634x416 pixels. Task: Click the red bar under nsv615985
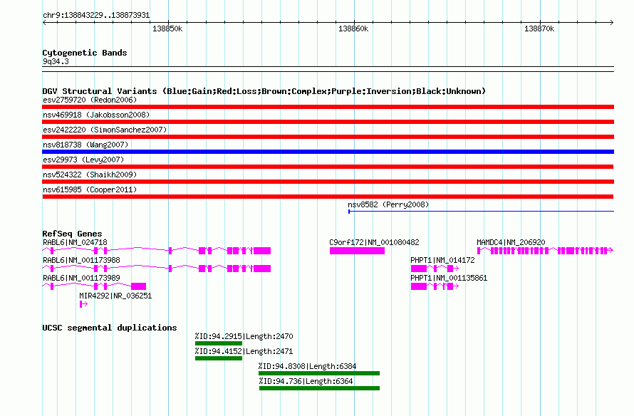328,197
